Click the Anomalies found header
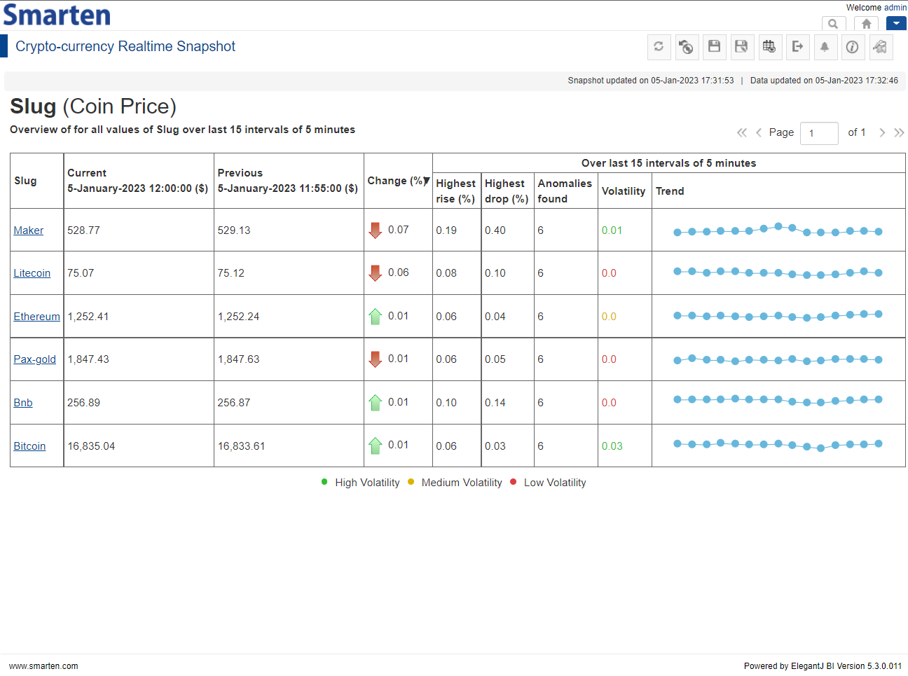Screen dimensions: 908x676 point(565,191)
